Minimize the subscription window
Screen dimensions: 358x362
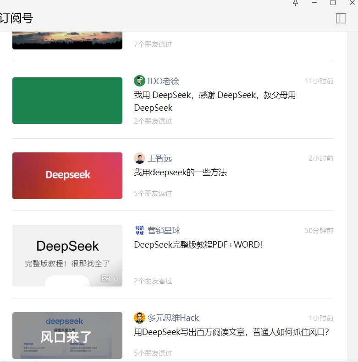click(x=314, y=3)
